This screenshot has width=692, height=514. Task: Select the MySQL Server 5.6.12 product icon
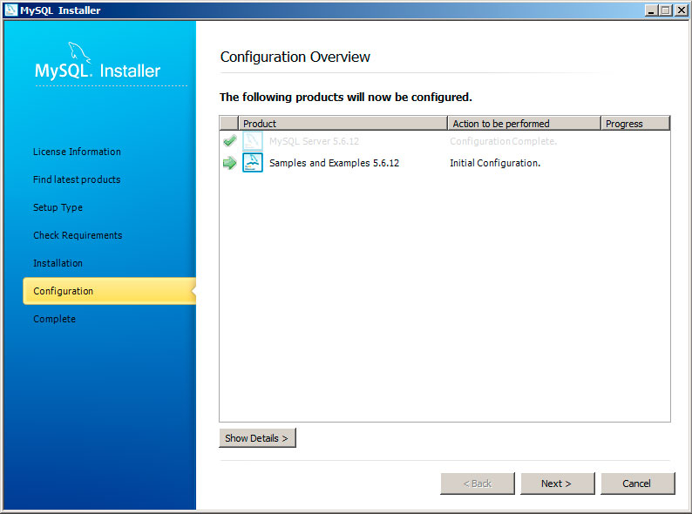(x=253, y=141)
